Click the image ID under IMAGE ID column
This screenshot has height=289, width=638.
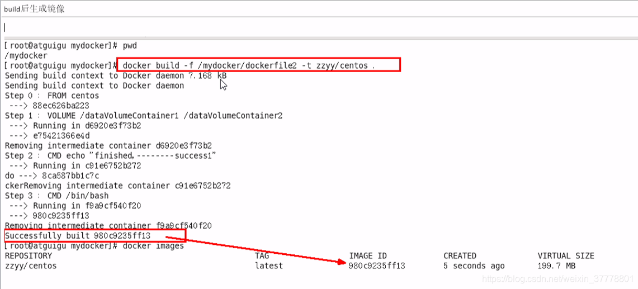coord(377,266)
